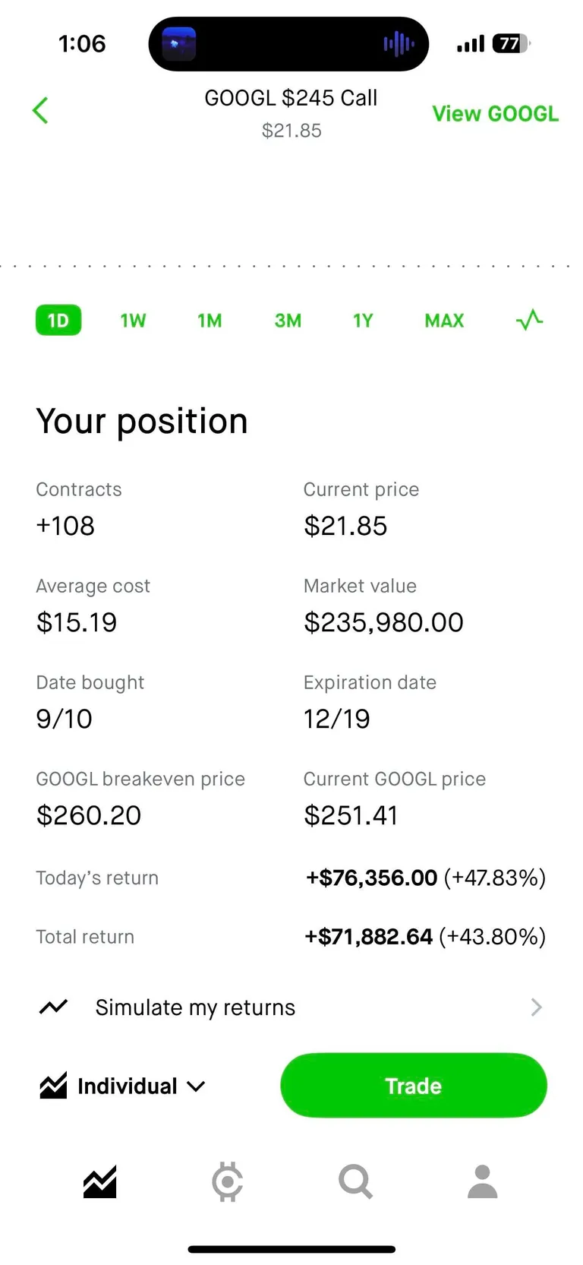This screenshot has width=583, height=1265.
Task: Select the 1Y timeframe
Action: [x=362, y=320]
